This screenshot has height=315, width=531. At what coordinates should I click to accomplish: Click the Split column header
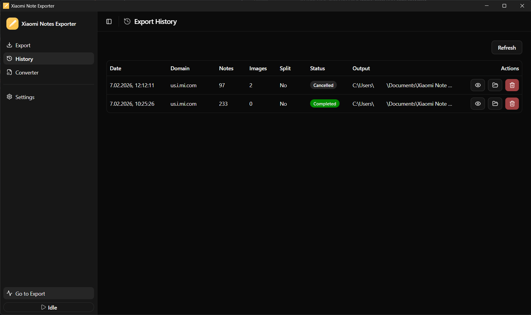click(285, 68)
